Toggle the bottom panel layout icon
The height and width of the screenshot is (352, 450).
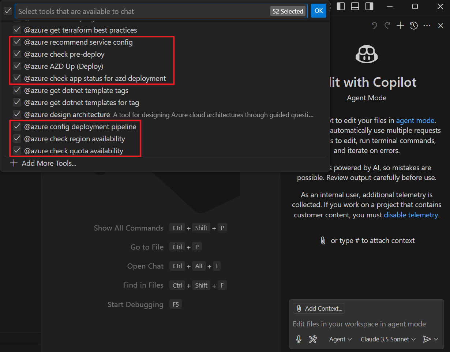click(x=355, y=6)
